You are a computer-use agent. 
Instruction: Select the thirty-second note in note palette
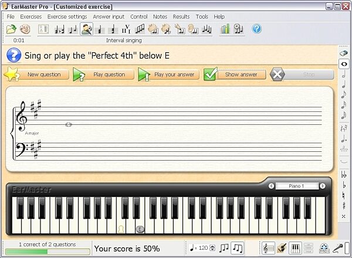(x=344, y=116)
